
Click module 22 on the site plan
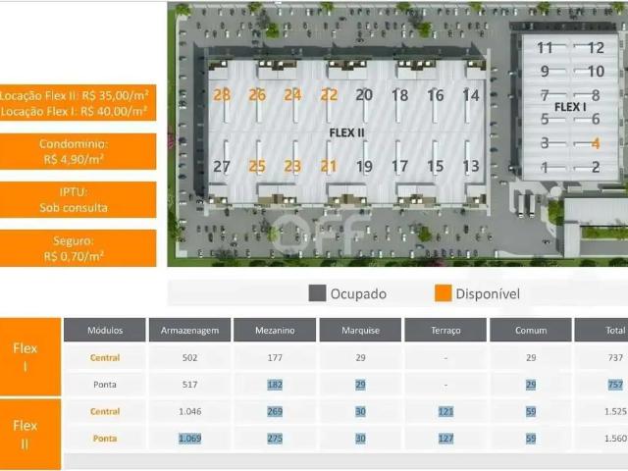(329, 95)
